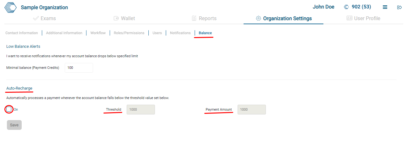Enable the Auto-Recharge On checkbox
Image resolution: width=407 pixels, height=166 pixels.
pos(9,109)
